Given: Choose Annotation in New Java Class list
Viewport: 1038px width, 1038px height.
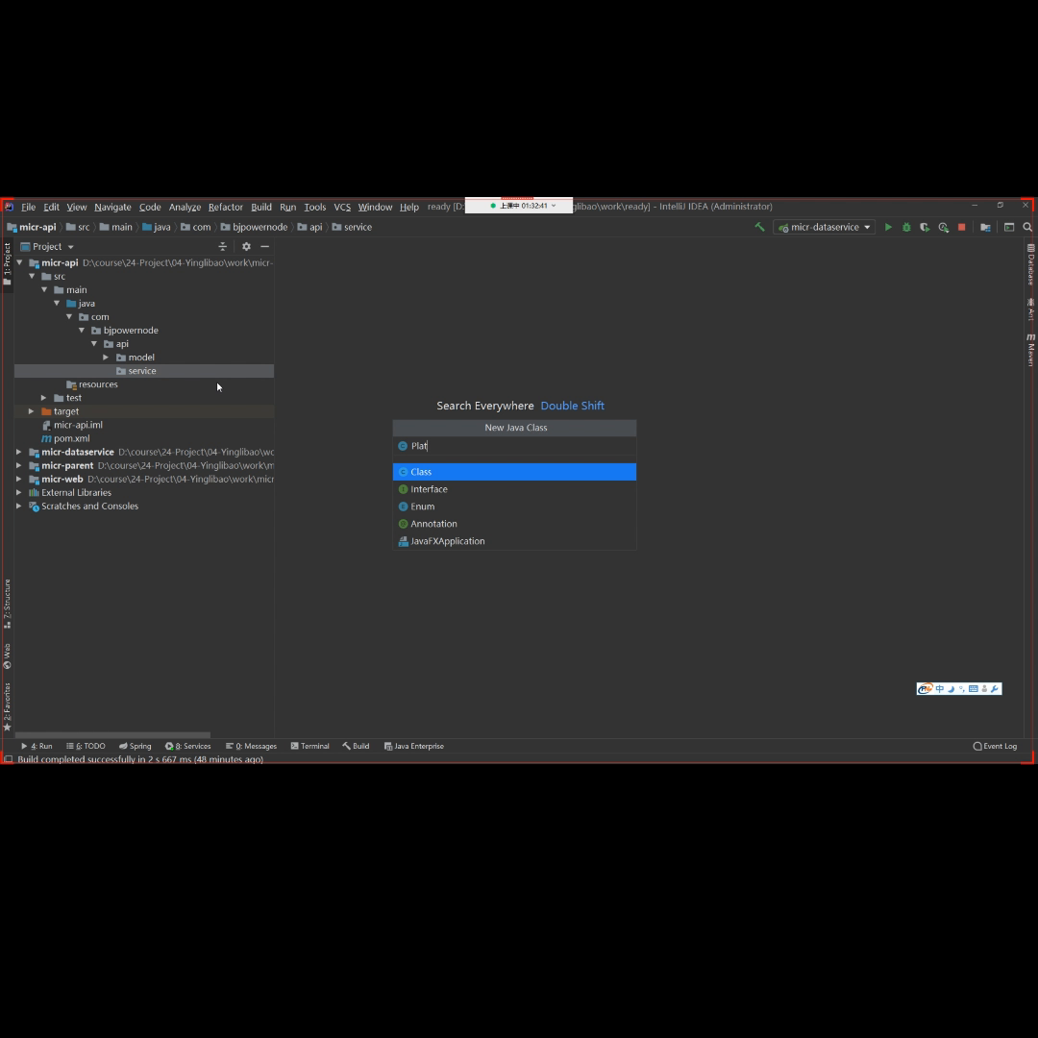Looking at the screenshot, I should 514,524.
